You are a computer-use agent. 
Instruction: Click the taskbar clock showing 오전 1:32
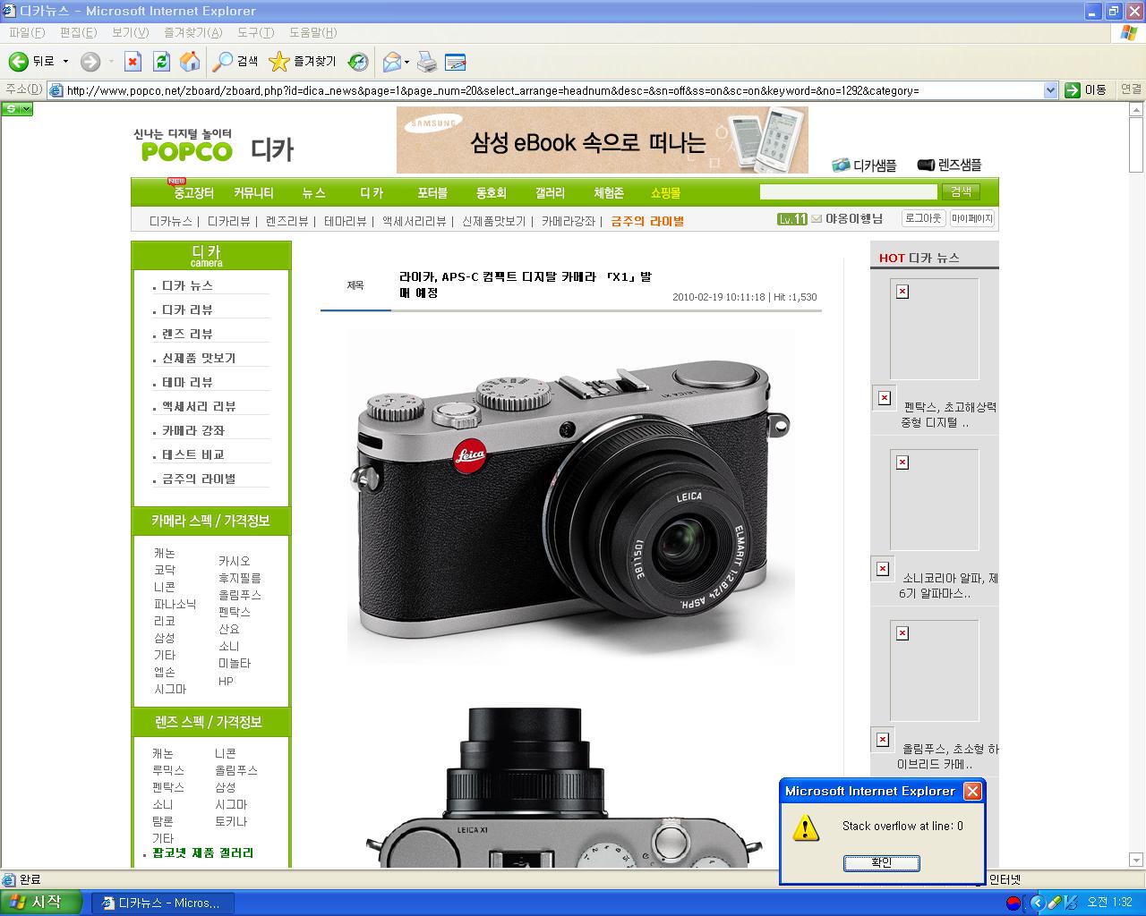[1109, 903]
